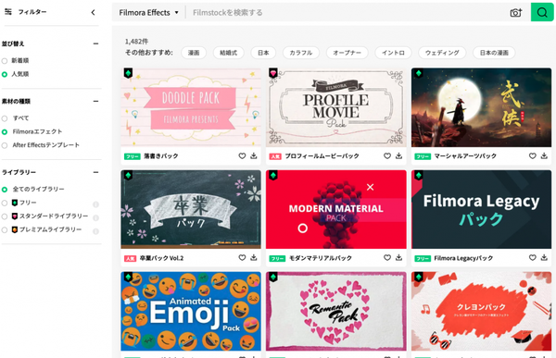556x358 pixels.
Task: Click the オープナー suggestion tag
Action: tap(347, 53)
